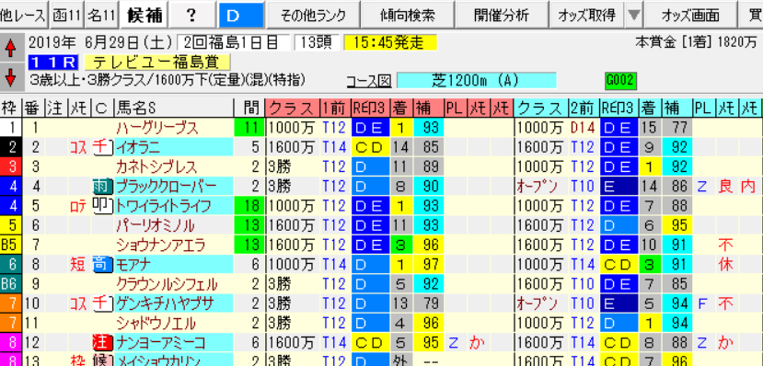763x366 pixels.
Task: Click the 函11 button
Action: click(x=67, y=15)
